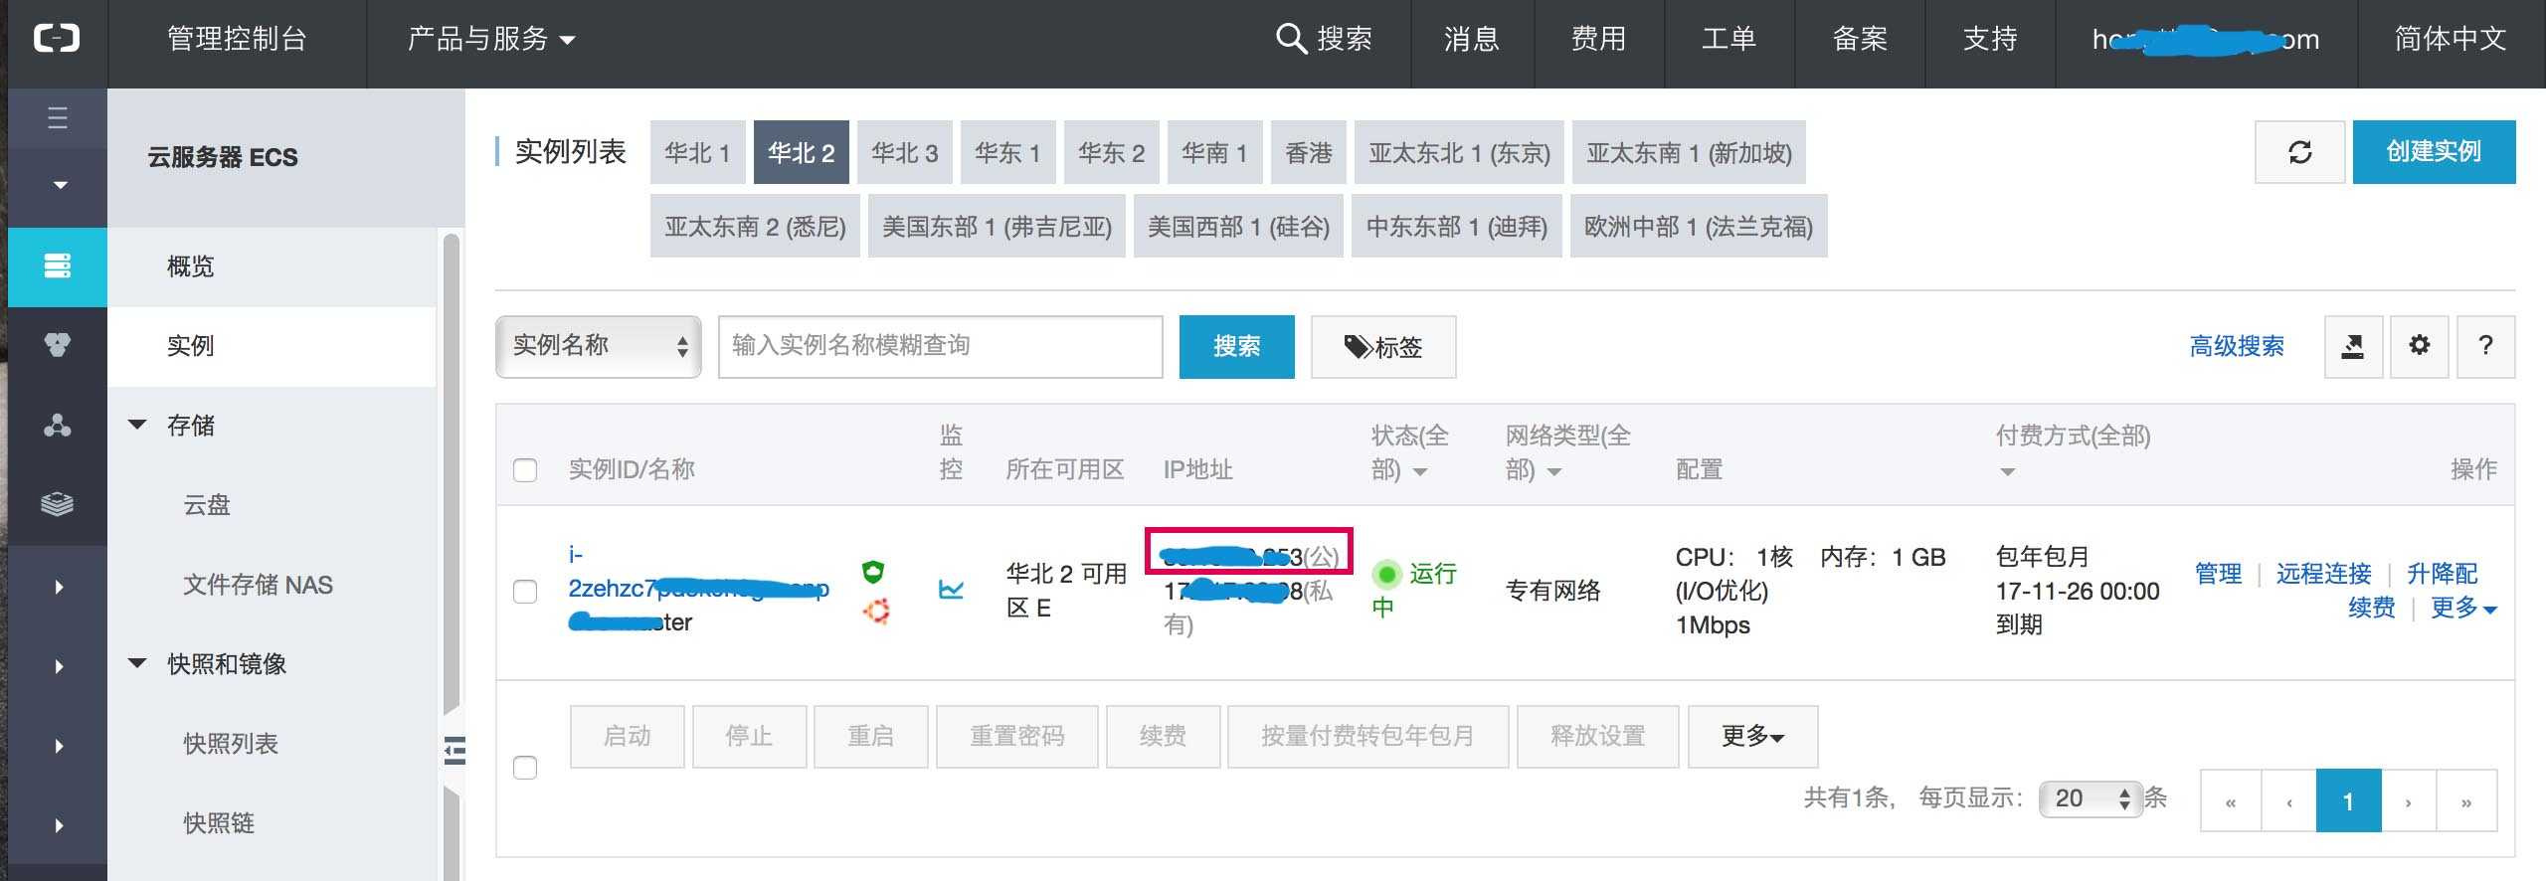This screenshot has height=881, width=2546.
Task: Click the 创建实例 button
Action: coord(2434,152)
